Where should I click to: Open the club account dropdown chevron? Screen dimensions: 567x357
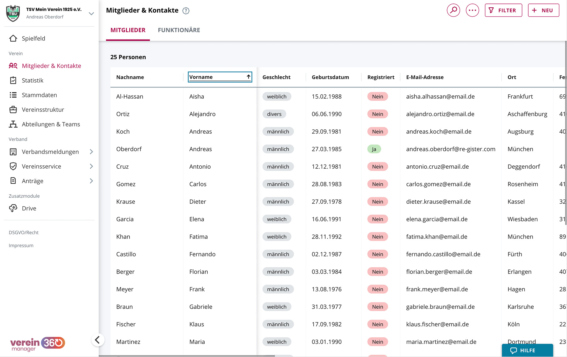tap(91, 14)
